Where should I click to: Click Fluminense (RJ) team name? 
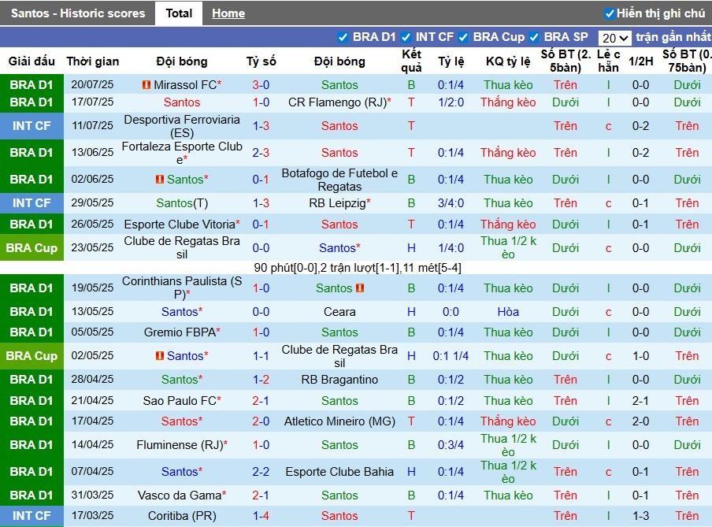180,445
